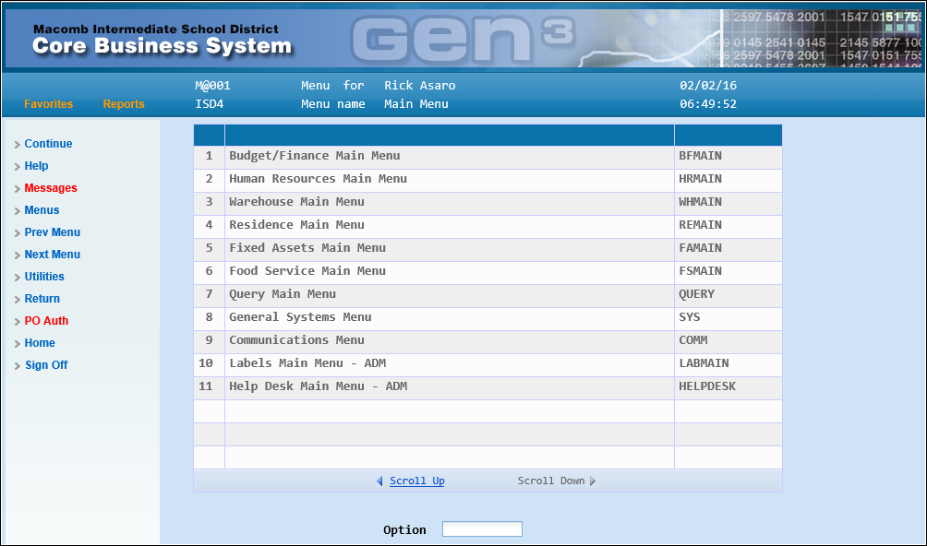Open the Reports menu

pyautogui.click(x=124, y=104)
